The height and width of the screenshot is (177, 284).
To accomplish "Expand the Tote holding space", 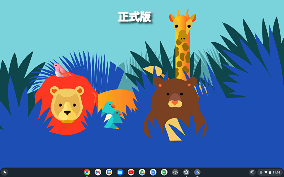I will tap(252, 172).
